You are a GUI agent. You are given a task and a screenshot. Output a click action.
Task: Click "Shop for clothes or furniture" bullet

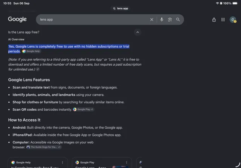tap(69, 102)
